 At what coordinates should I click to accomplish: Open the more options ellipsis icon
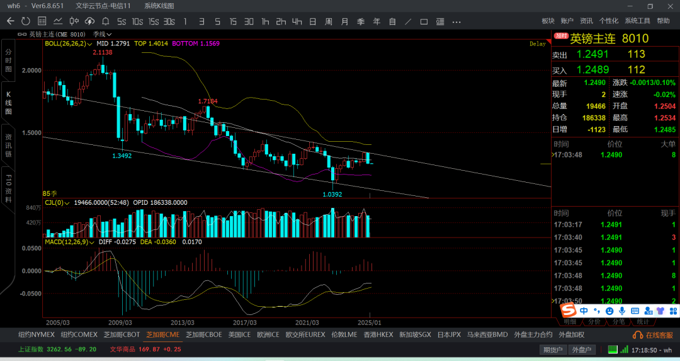[x=456, y=21]
